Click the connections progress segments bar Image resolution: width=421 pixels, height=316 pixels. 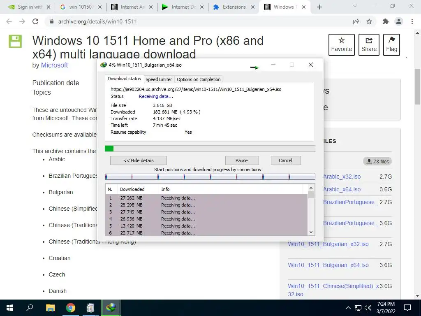click(x=210, y=177)
